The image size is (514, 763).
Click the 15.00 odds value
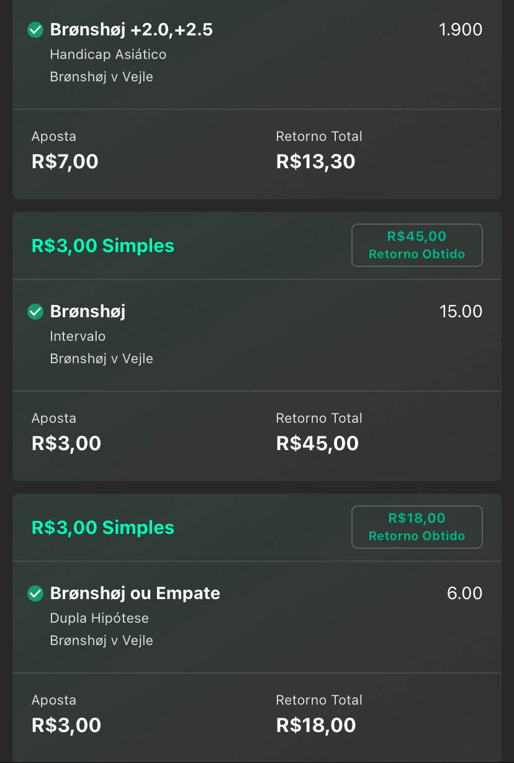point(461,312)
